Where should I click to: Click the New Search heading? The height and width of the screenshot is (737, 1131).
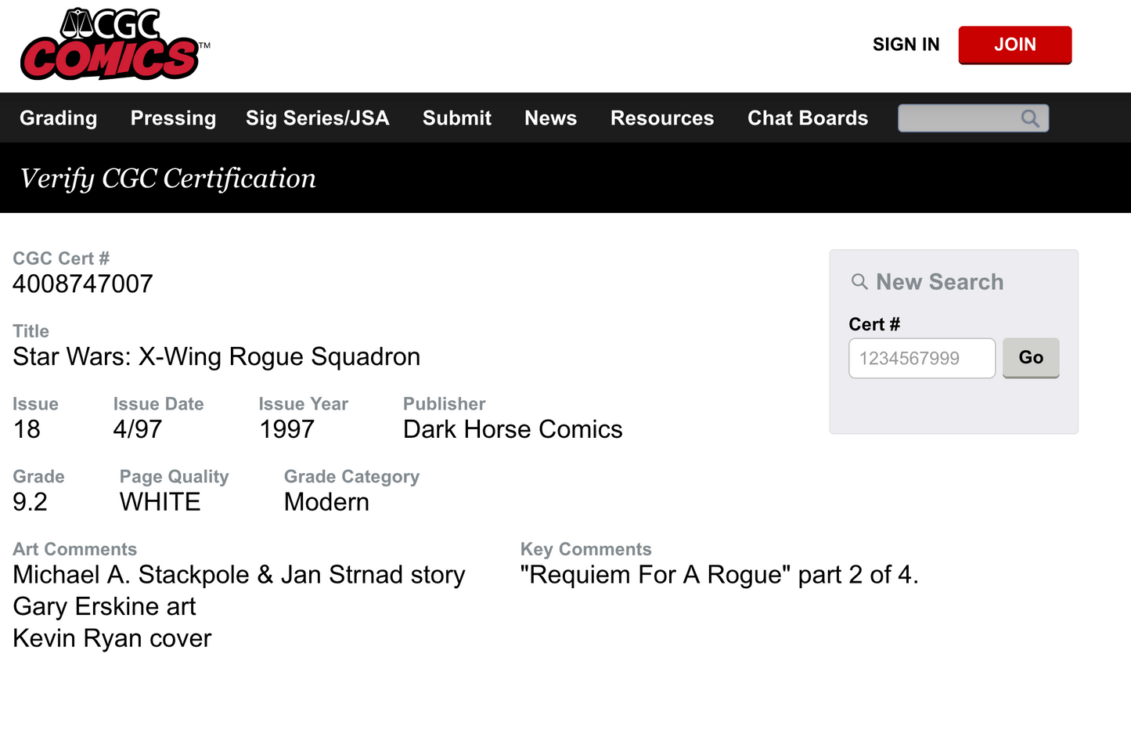[x=939, y=282]
